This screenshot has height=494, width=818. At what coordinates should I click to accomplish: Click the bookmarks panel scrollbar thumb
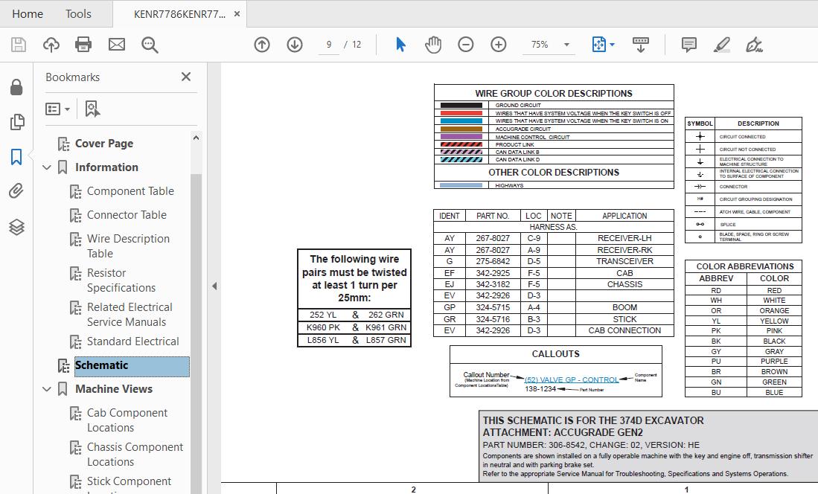coord(196,334)
